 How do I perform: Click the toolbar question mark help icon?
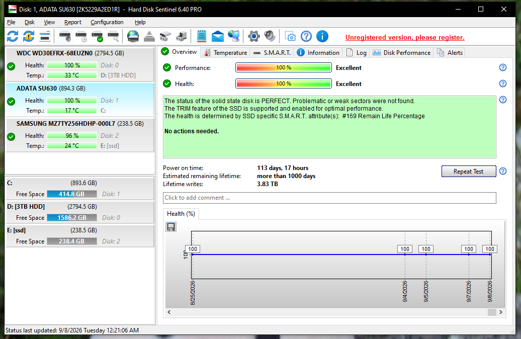306,36
